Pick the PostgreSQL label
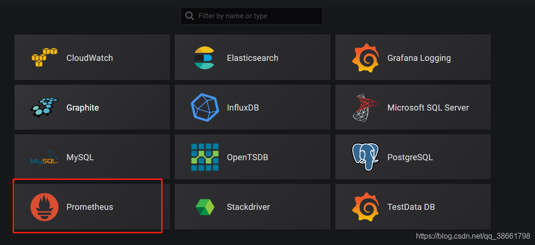535x245 pixels. tap(410, 158)
